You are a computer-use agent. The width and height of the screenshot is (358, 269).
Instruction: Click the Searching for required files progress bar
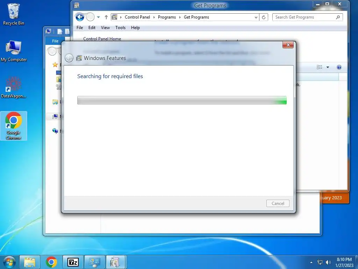coord(182,100)
